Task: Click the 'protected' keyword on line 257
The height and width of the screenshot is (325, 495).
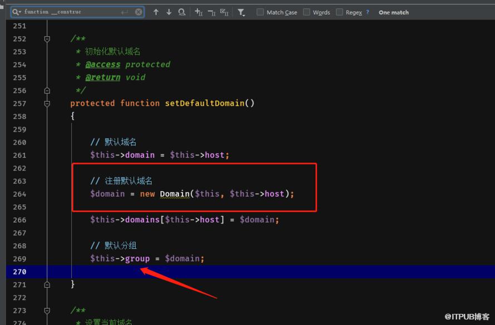Action: point(92,103)
